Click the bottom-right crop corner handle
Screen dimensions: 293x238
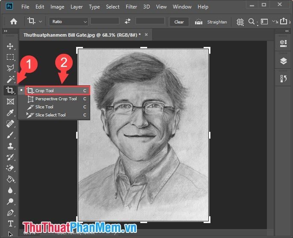click(x=207, y=220)
